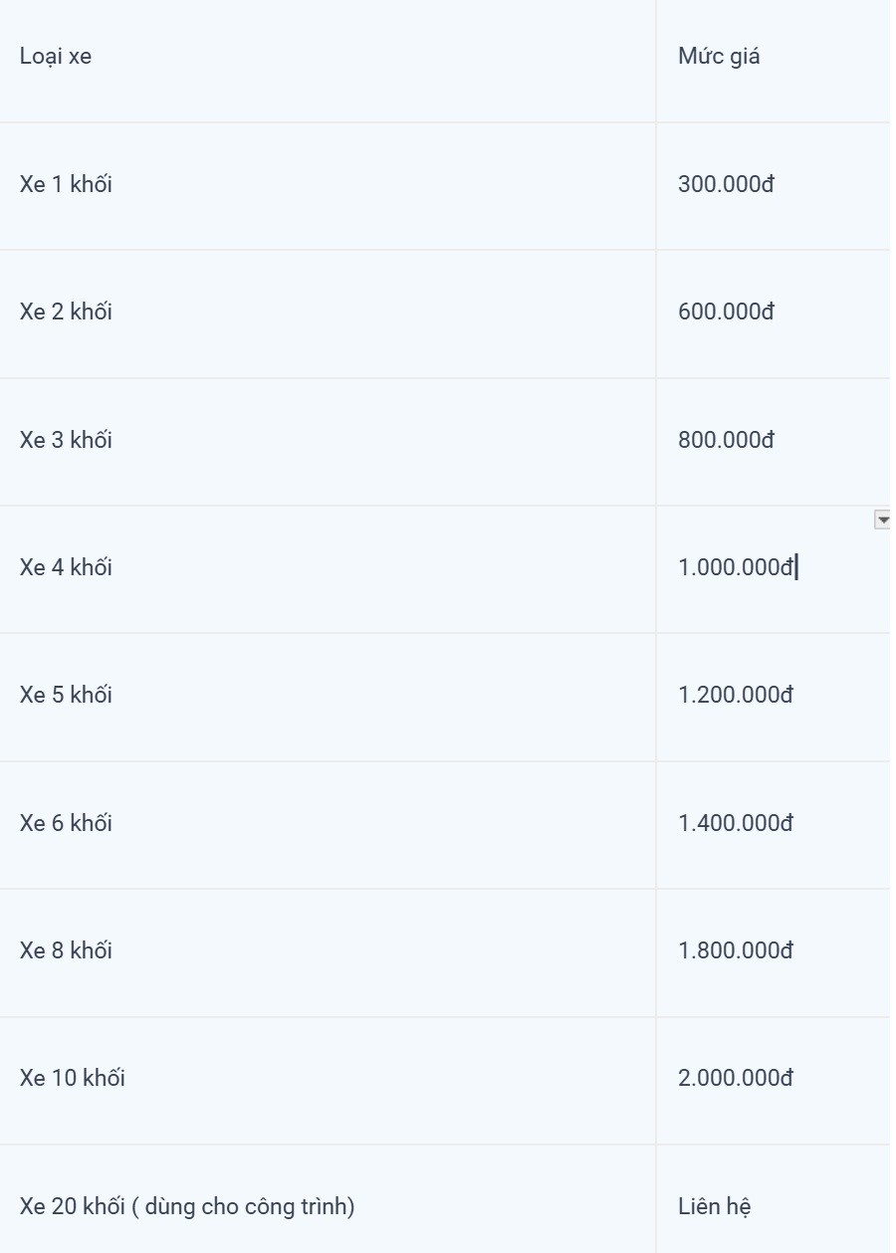Click the 300.000đ price cell
896x1253 pixels.
(726, 185)
